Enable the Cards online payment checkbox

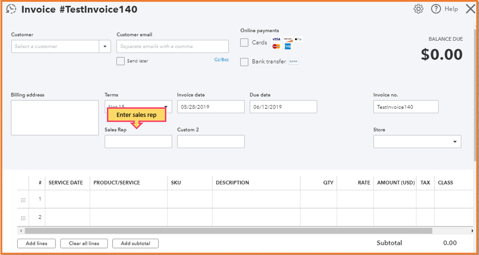(x=245, y=43)
